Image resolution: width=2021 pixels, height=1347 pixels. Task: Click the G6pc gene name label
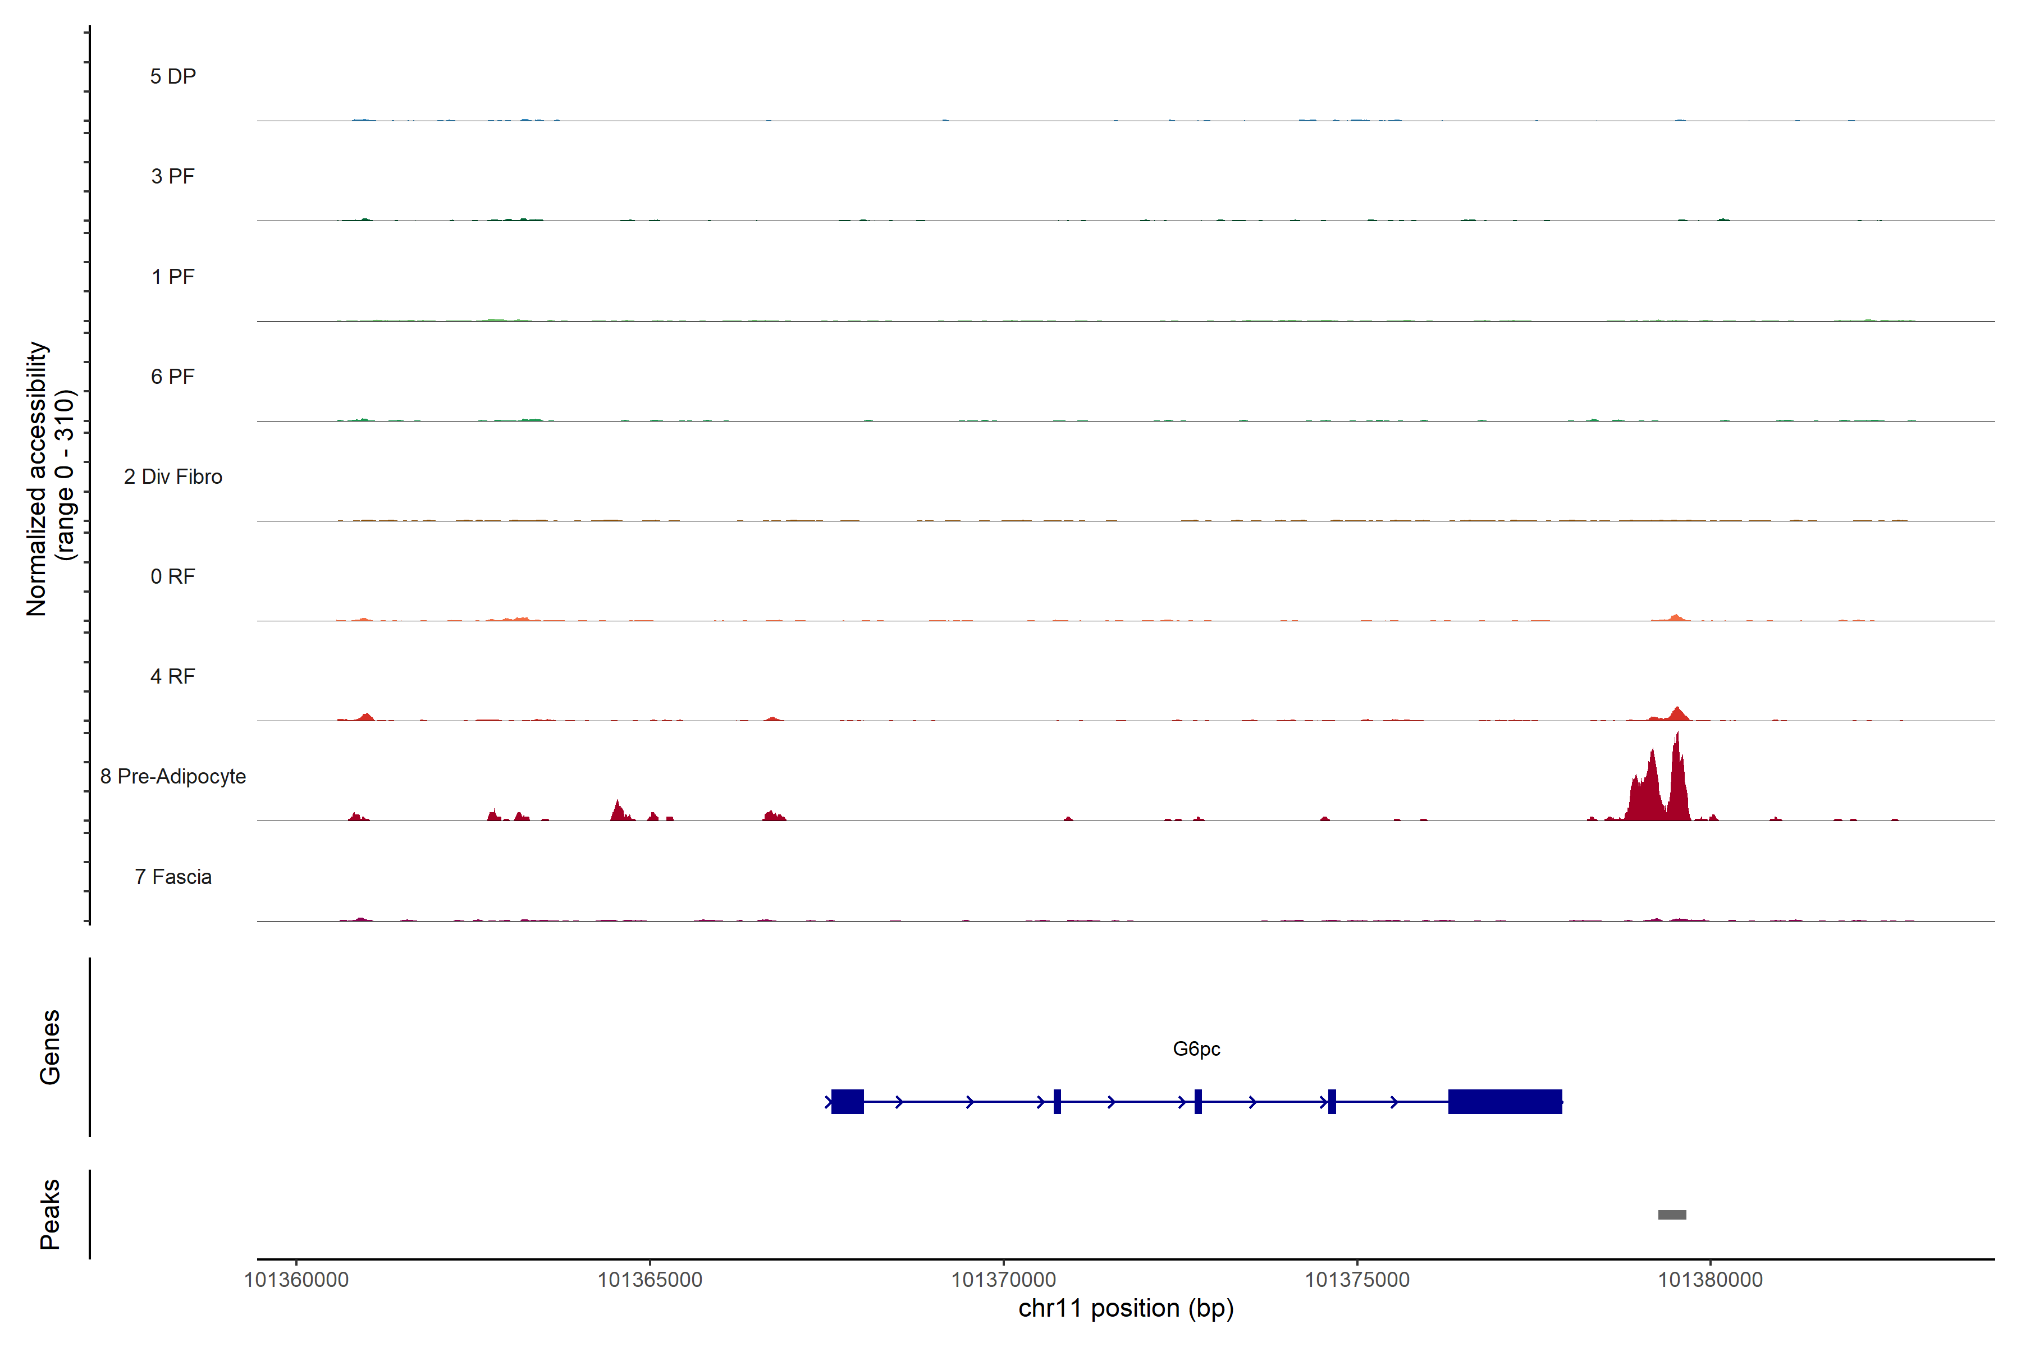pos(1196,1049)
